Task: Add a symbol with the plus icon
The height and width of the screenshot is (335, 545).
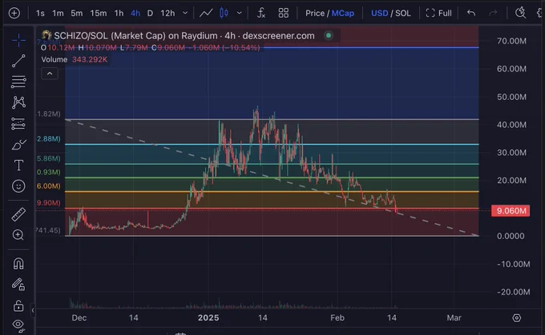Action: pyautogui.click(x=14, y=13)
